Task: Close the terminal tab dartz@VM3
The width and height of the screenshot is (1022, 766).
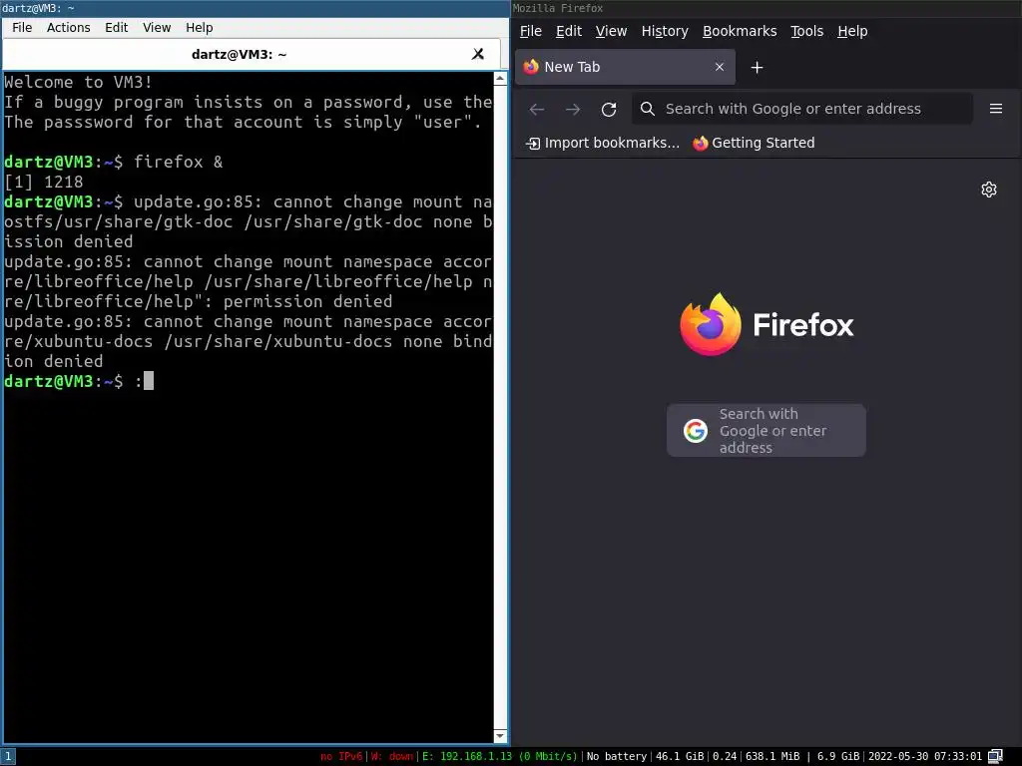Action: [478, 54]
